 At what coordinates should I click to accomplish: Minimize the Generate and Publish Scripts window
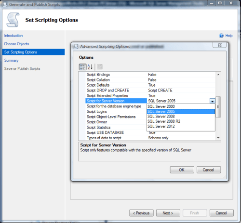tap(212, 3)
